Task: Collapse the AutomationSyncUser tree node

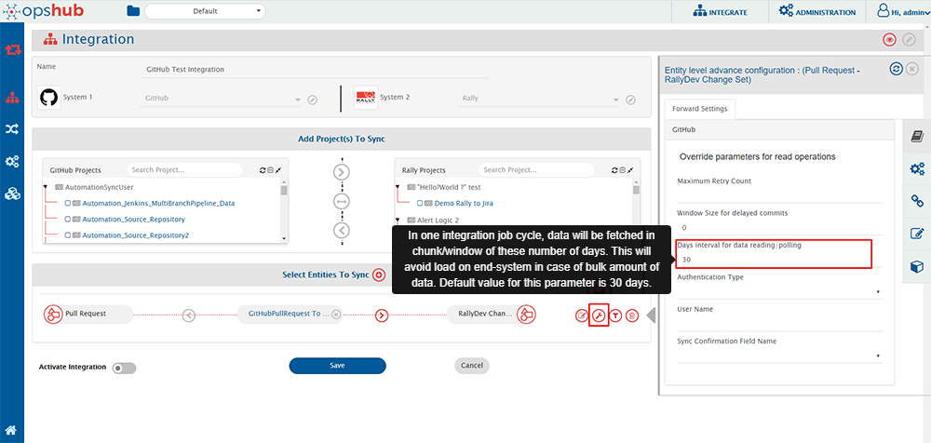Action: click(47, 187)
